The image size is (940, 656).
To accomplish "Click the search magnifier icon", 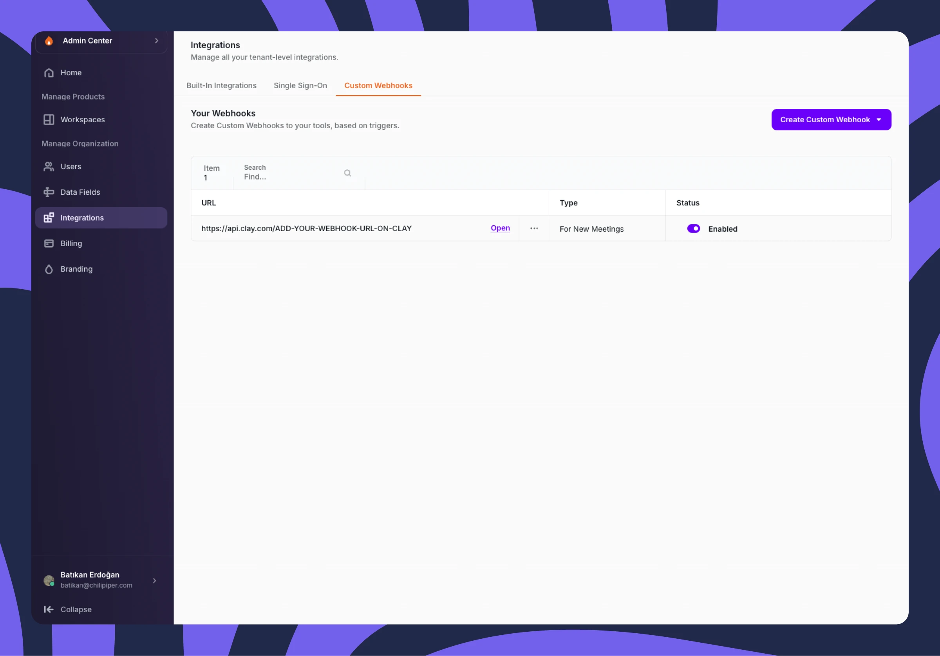I will coord(347,173).
